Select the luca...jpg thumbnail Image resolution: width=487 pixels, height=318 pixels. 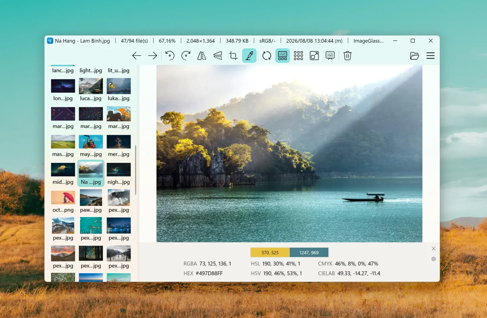click(91, 90)
